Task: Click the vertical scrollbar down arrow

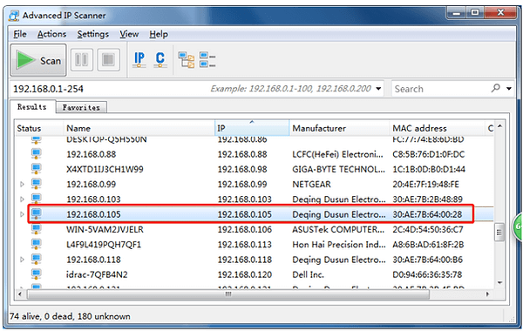Action: coord(499,283)
